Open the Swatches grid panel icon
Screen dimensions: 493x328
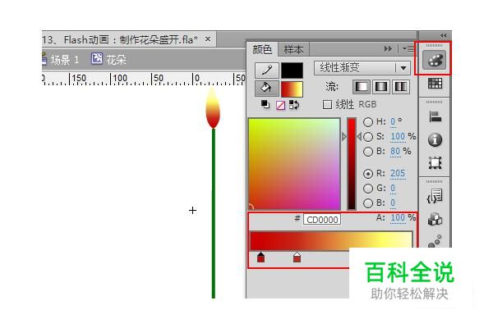(435, 83)
